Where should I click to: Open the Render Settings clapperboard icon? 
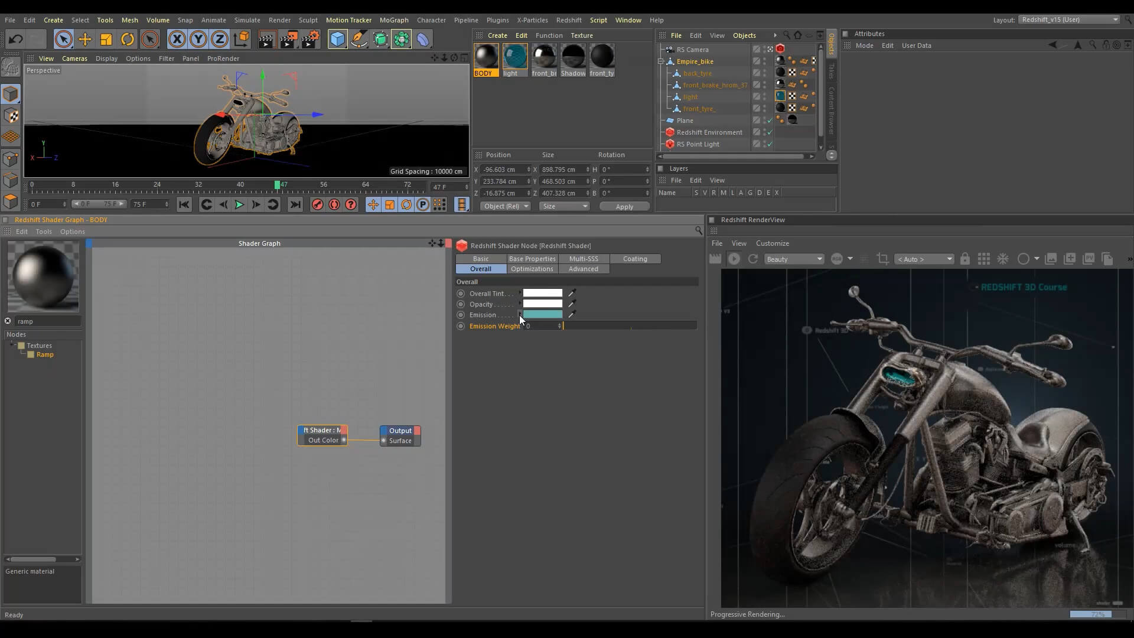coord(311,40)
